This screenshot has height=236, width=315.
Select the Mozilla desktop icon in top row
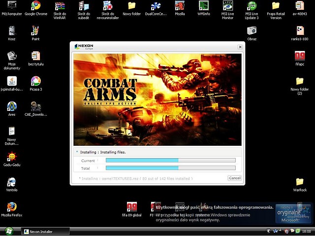coord(180,8)
